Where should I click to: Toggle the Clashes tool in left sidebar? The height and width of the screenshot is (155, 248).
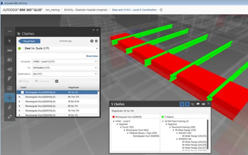tap(10, 98)
